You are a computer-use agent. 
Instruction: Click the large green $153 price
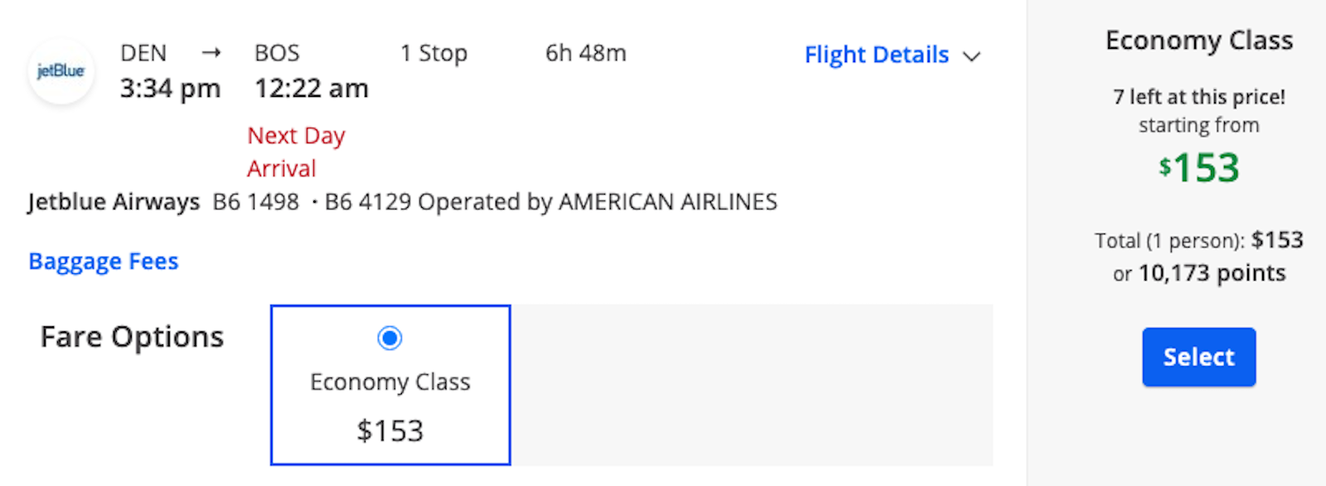[x=1198, y=168]
